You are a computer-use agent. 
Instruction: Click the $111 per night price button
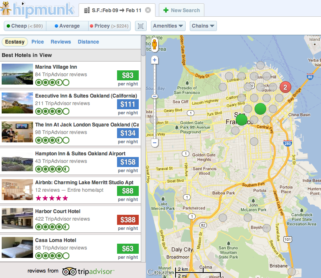tap(128, 104)
